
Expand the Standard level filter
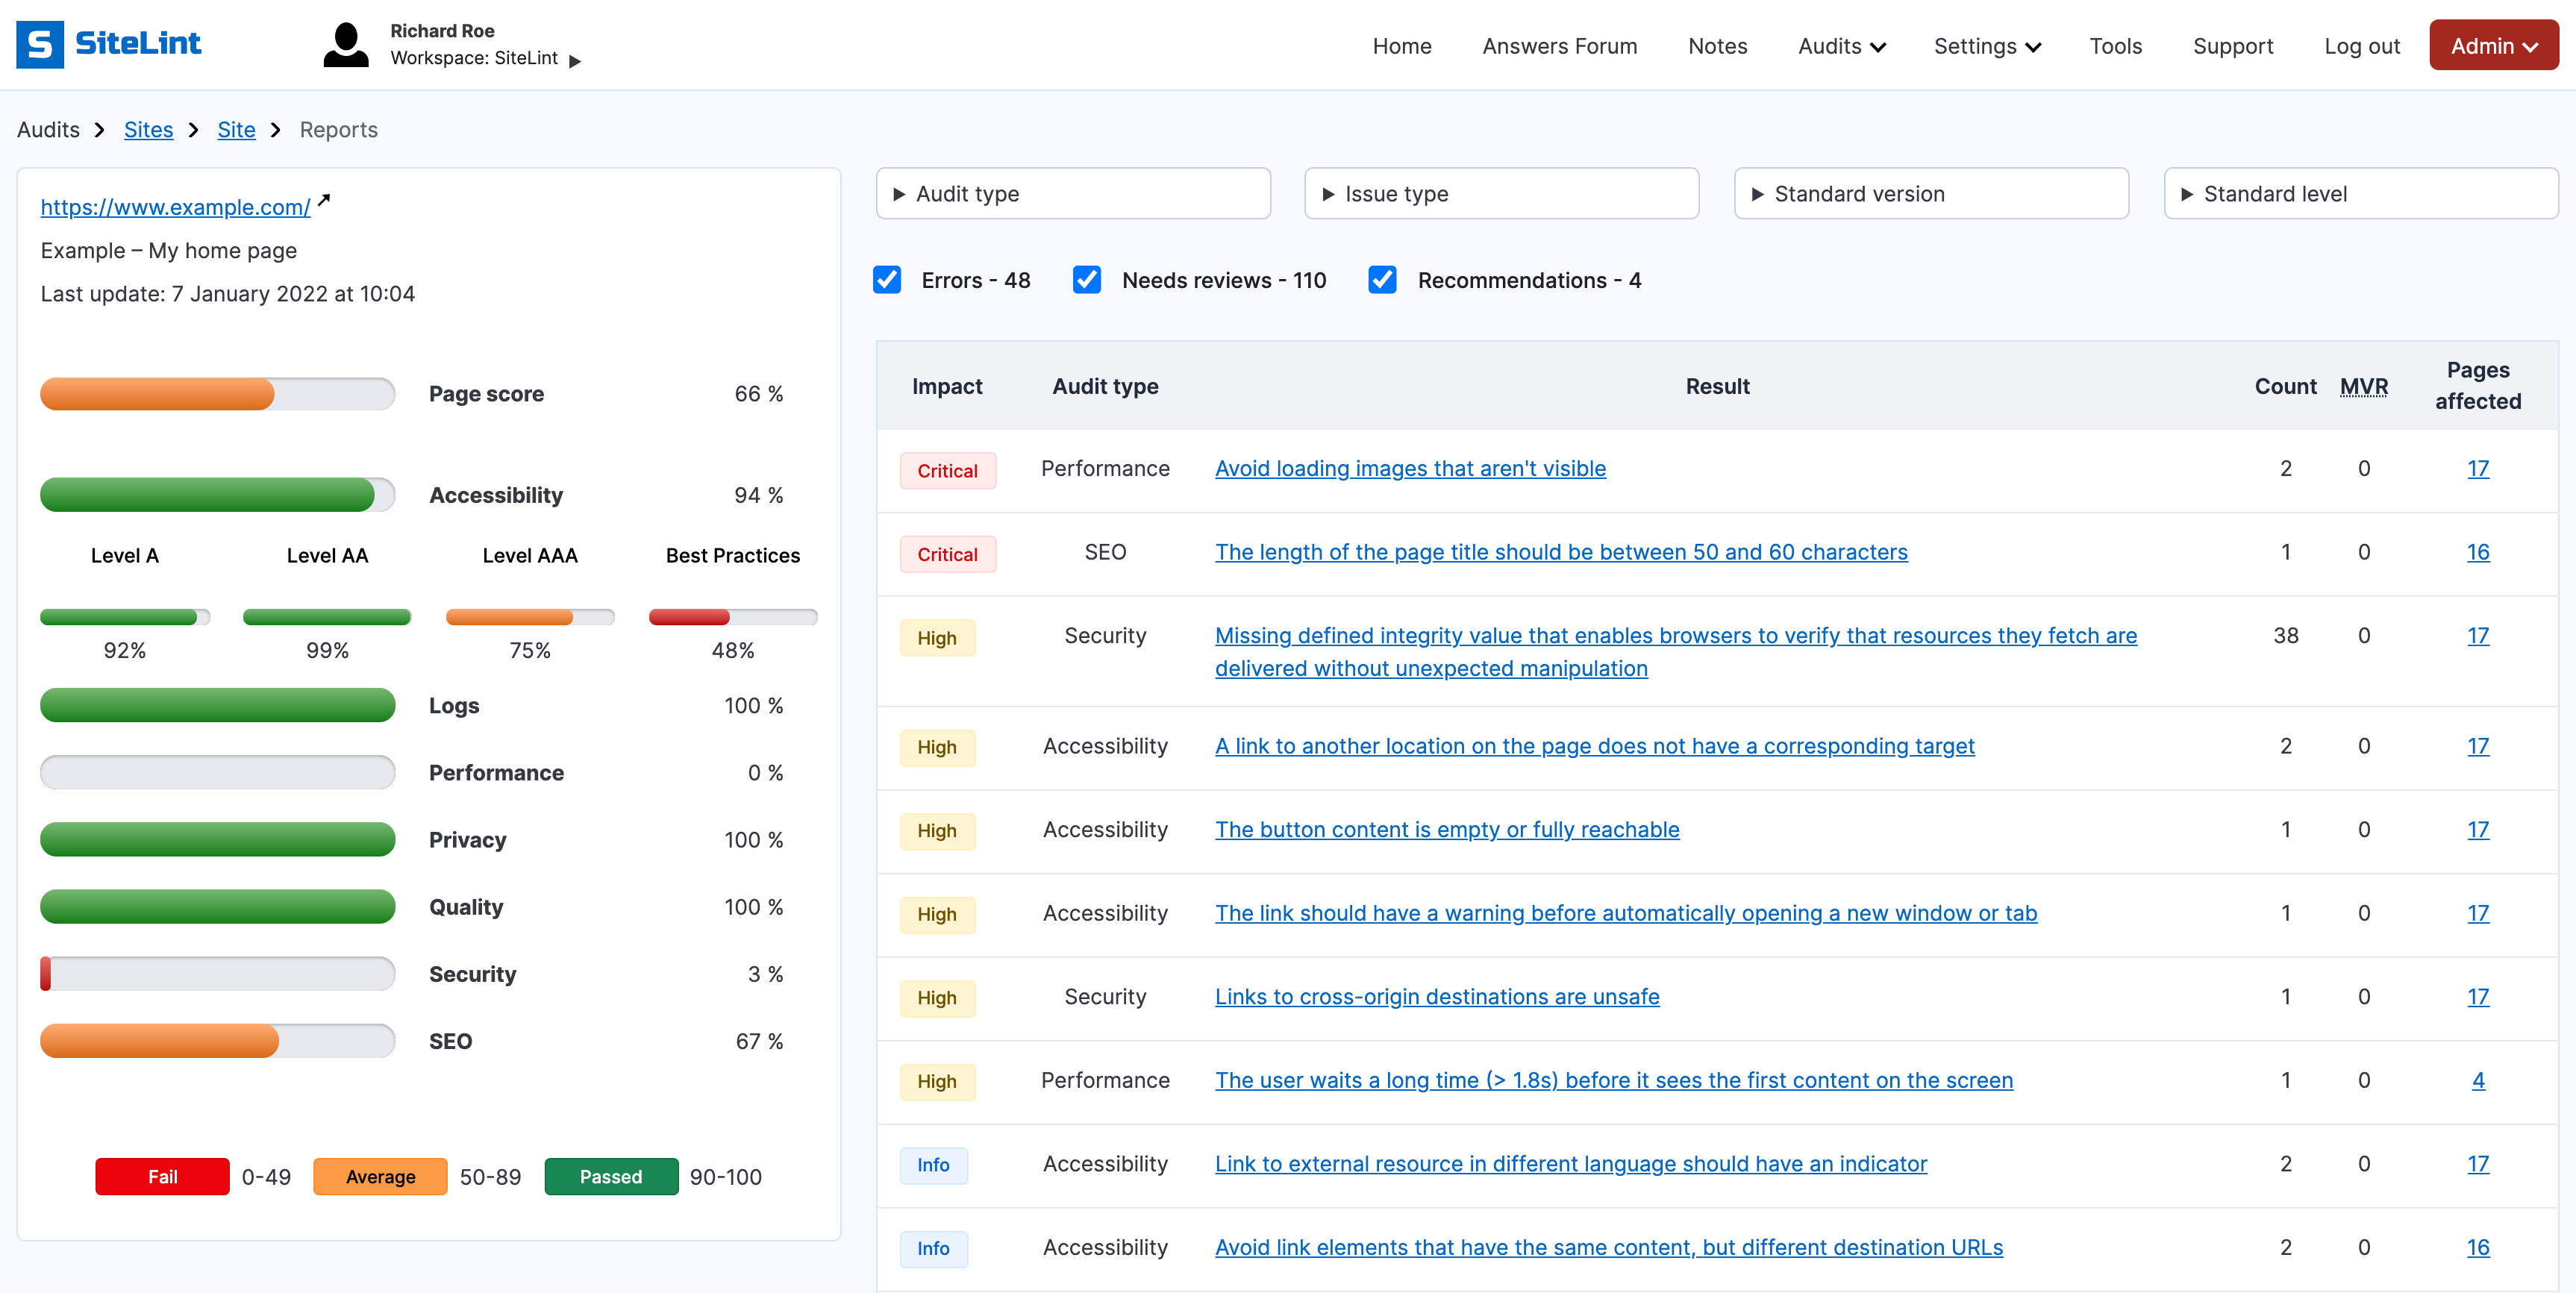(2360, 194)
